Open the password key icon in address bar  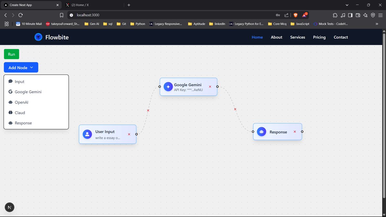278,15
